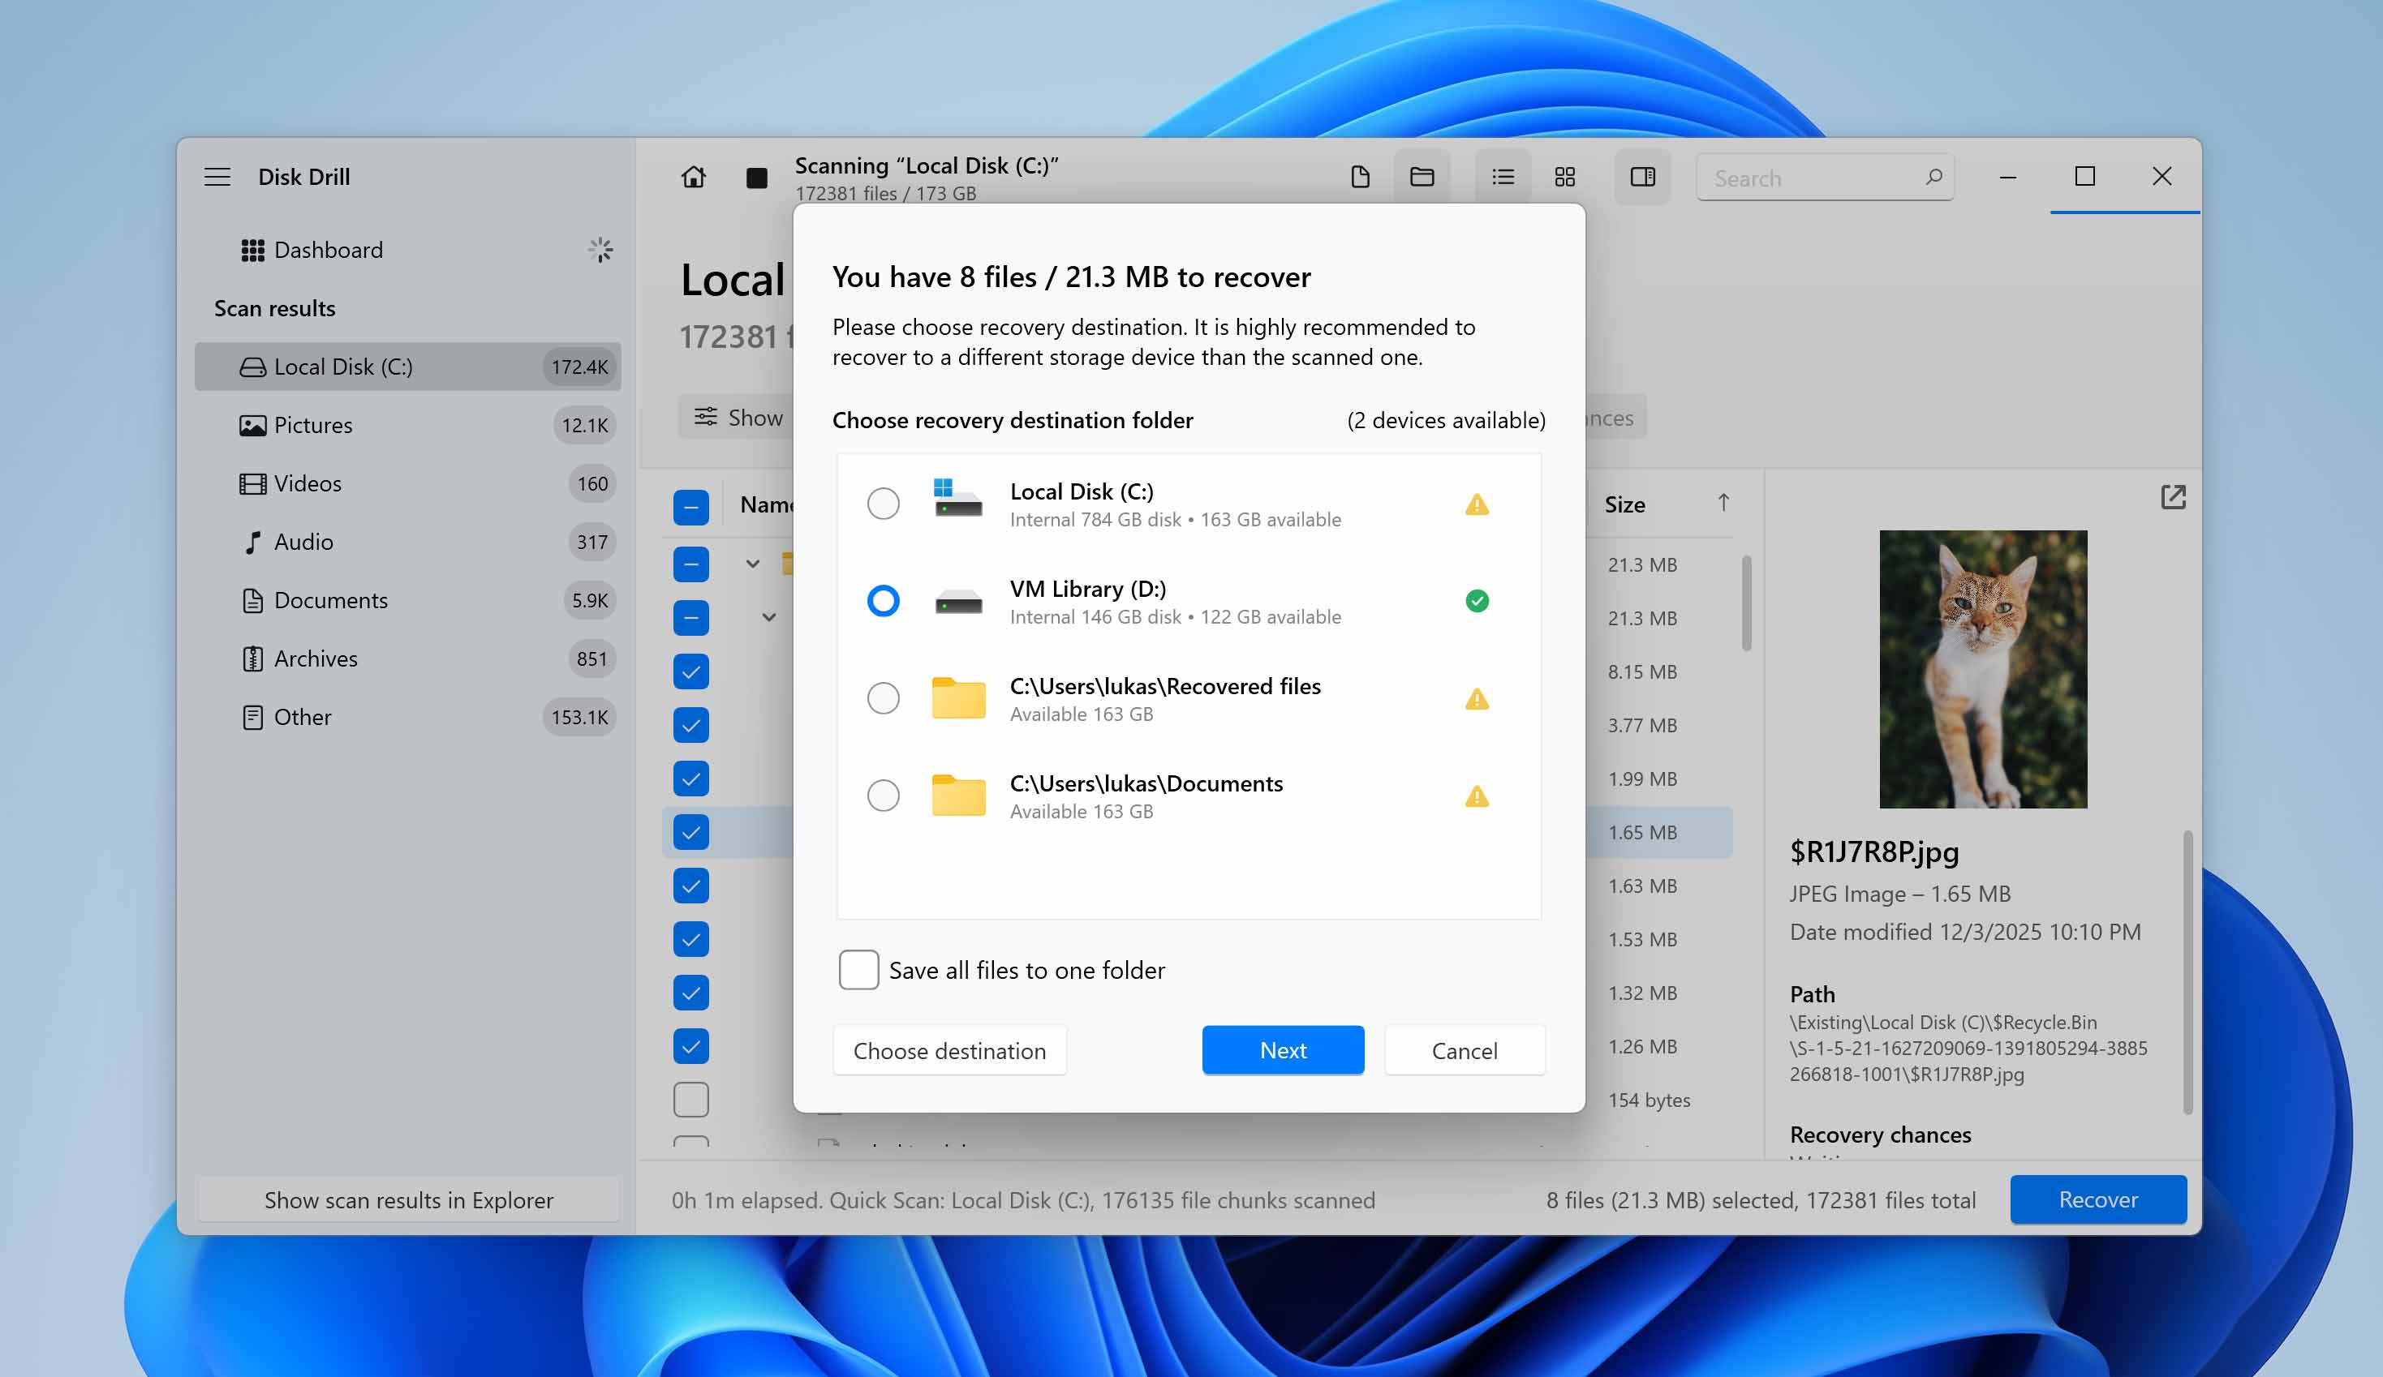Click the Home icon in toolbar
2383x1377 pixels.
[693, 177]
